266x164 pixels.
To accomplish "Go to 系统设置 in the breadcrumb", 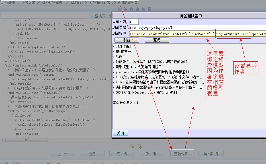I will click(28, 3).
